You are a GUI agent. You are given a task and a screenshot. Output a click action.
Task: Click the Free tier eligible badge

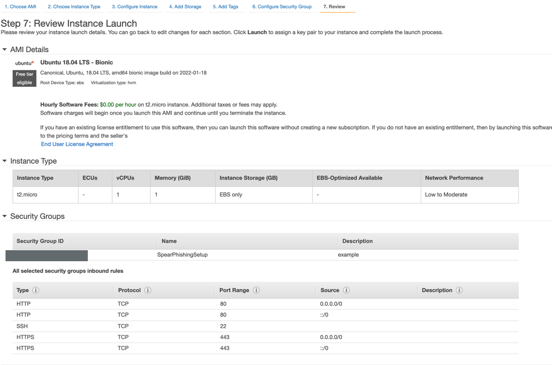click(24, 78)
